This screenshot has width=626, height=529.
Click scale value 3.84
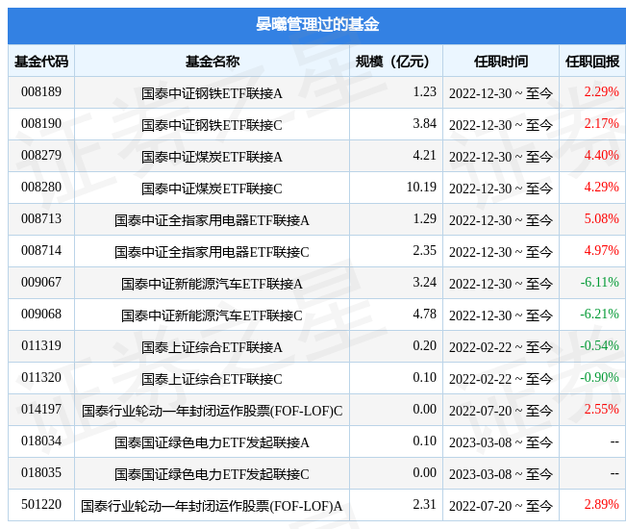click(x=424, y=124)
